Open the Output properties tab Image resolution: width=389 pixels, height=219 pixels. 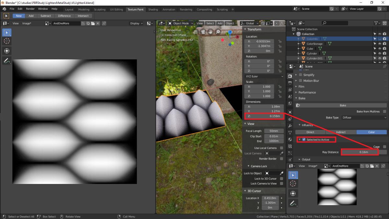290,83
